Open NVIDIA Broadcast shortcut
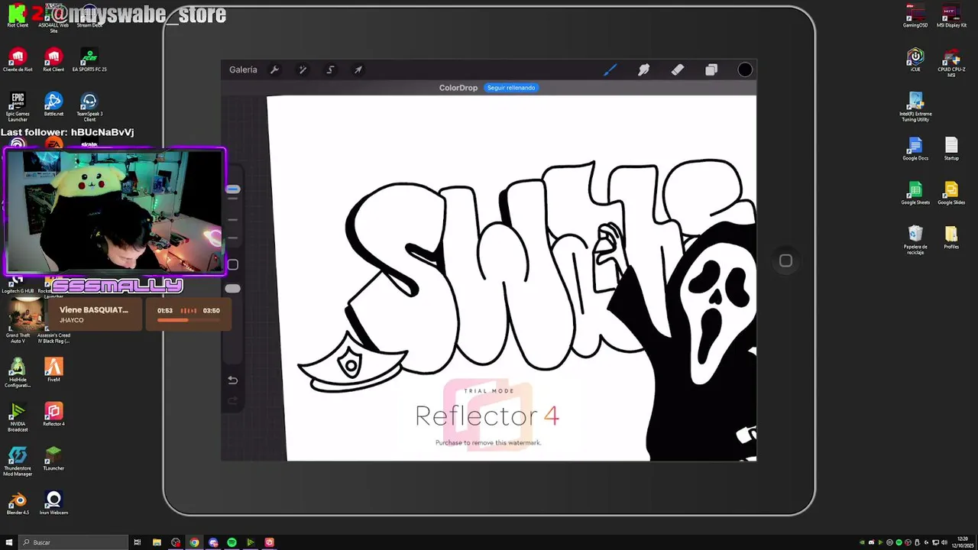The height and width of the screenshot is (550, 978). click(18, 417)
